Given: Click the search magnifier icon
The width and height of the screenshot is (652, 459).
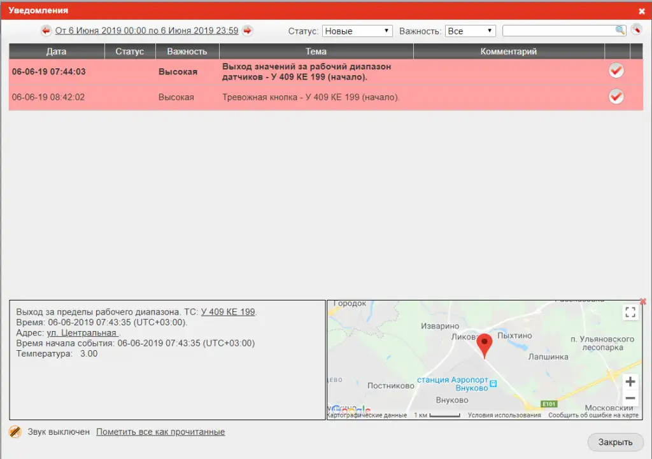Looking at the screenshot, I should 620,31.
